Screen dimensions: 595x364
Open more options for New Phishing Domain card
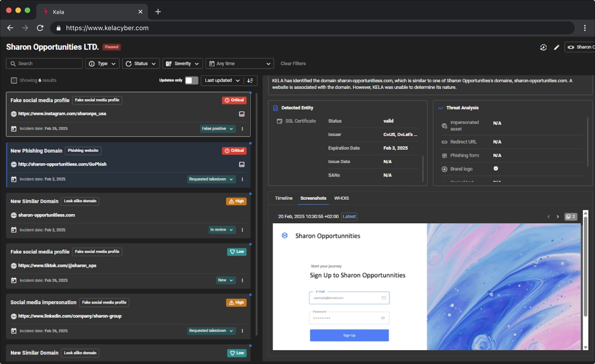point(242,179)
